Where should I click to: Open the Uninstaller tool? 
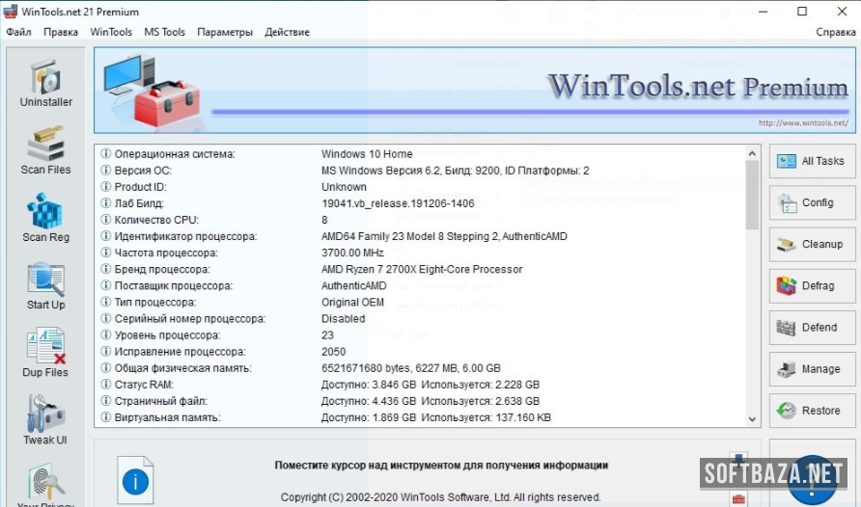(45, 84)
